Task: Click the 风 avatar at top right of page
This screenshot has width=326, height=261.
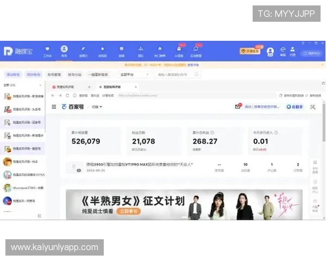Action: pyautogui.click(x=313, y=107)
